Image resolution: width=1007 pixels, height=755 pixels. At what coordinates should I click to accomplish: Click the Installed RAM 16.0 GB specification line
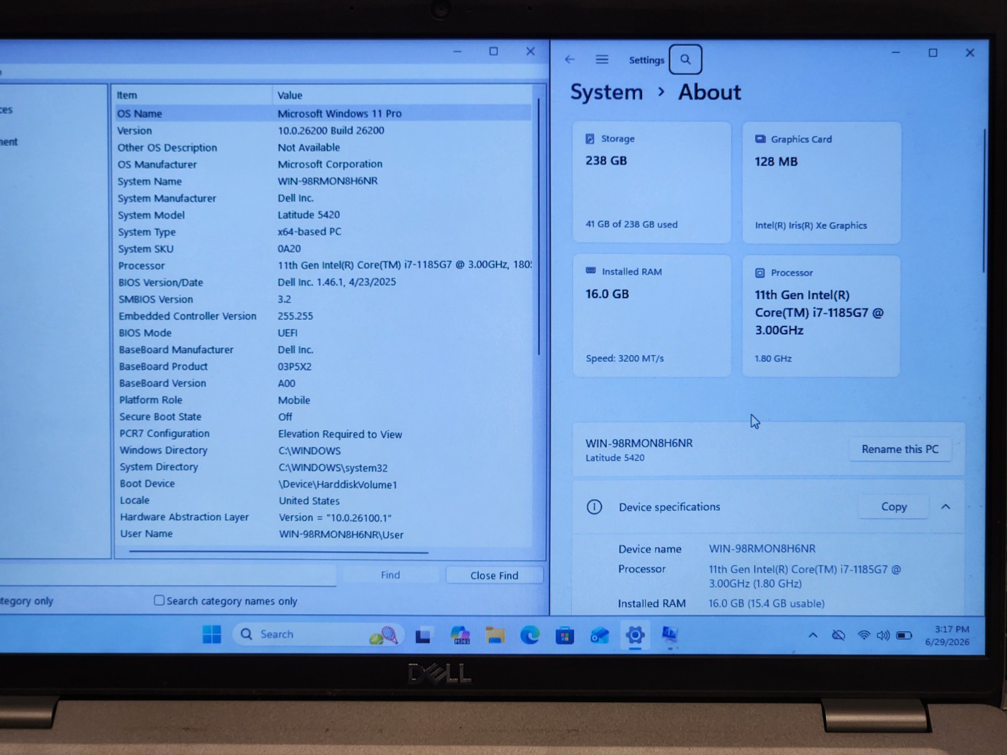[x=721, y=603]
